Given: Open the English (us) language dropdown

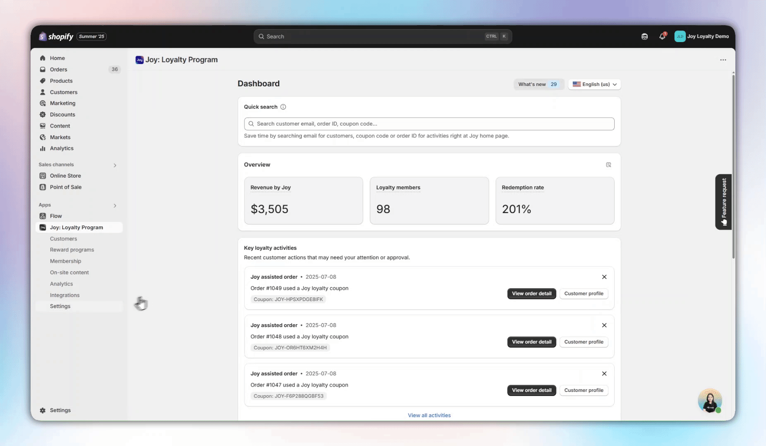Looking at the screenshot, I should tap(594, 84).
